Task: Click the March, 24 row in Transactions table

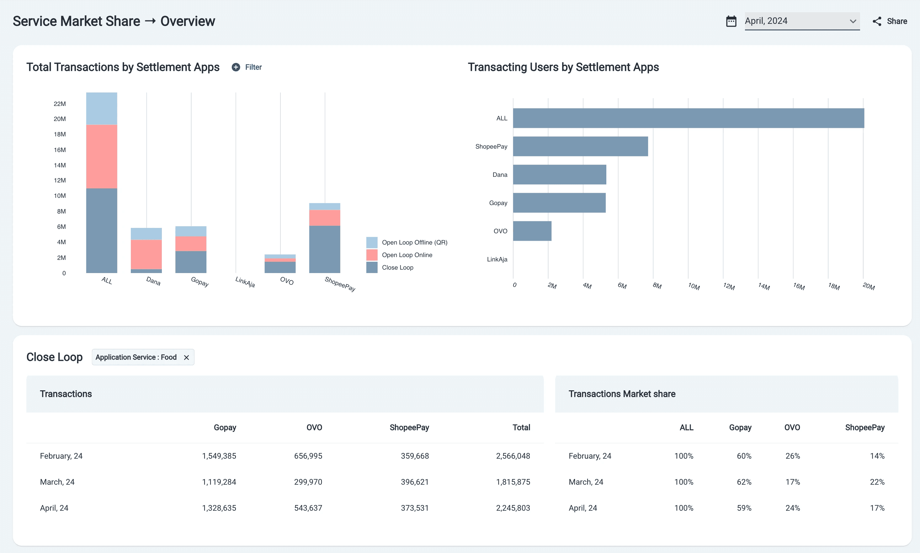Action: 285,482
